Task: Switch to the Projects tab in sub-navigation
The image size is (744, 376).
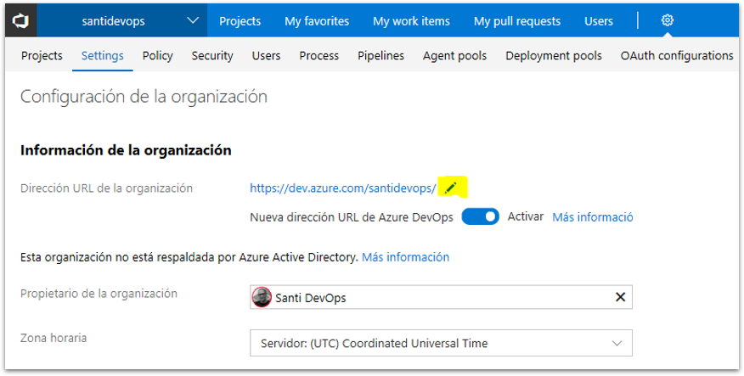Action: (x=42, y=55)
